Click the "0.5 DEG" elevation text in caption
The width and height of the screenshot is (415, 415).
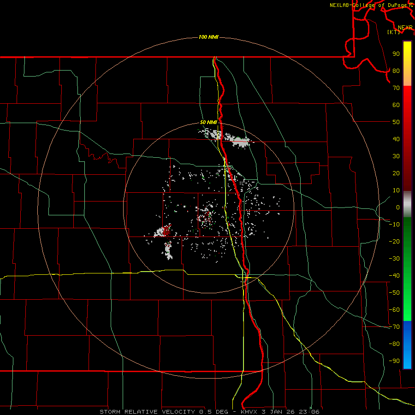coord(213,412)
